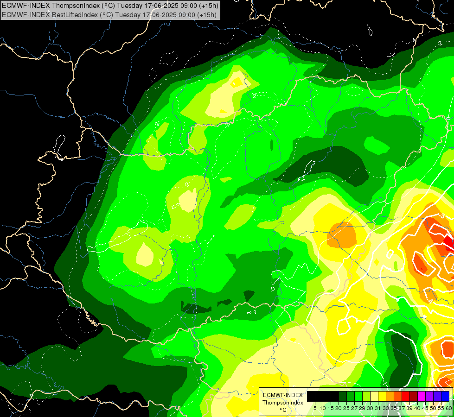Click the dark green 20-25 legend swatch

click(343, 396)
